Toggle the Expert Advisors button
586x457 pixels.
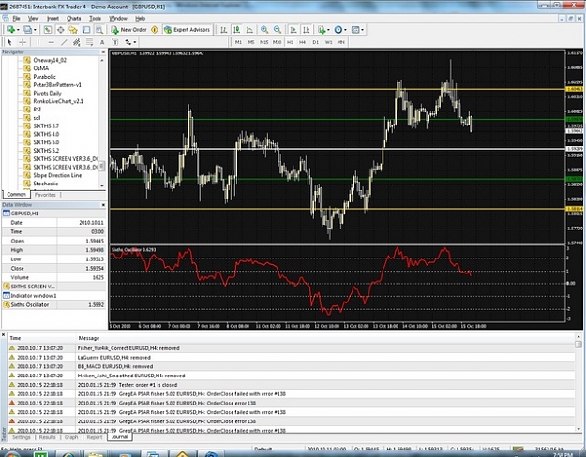tap(188, 30)
